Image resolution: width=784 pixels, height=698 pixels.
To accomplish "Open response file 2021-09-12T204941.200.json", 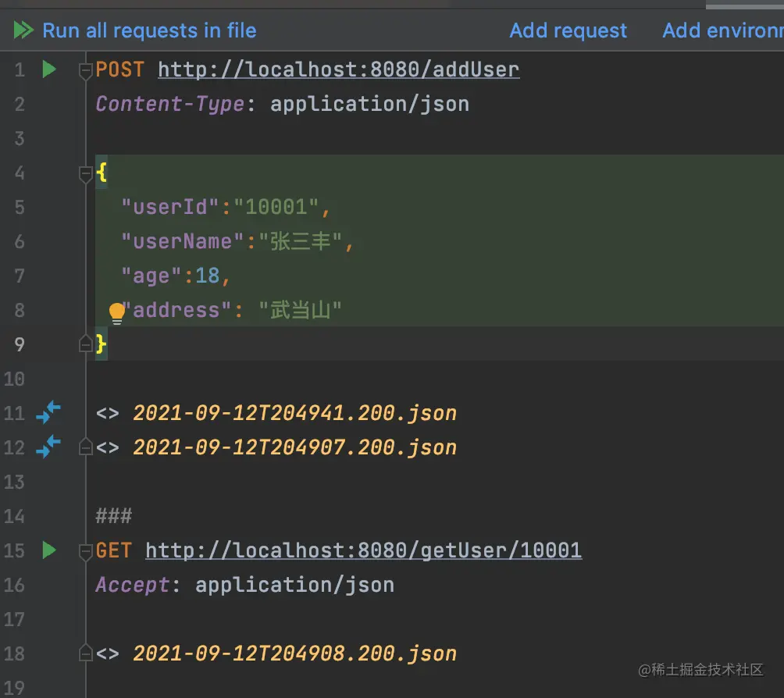I will [x=294, y=413].
